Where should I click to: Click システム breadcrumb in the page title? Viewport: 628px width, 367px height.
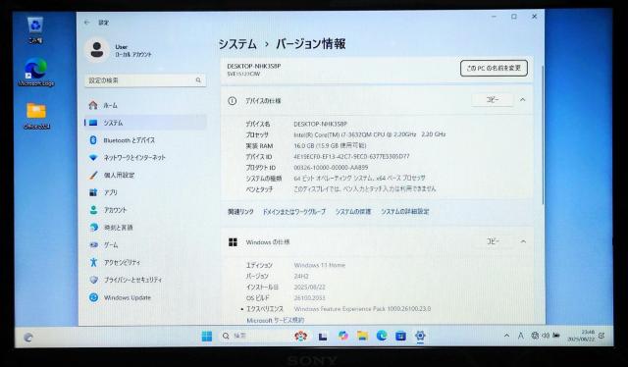(x=237, y=44)
